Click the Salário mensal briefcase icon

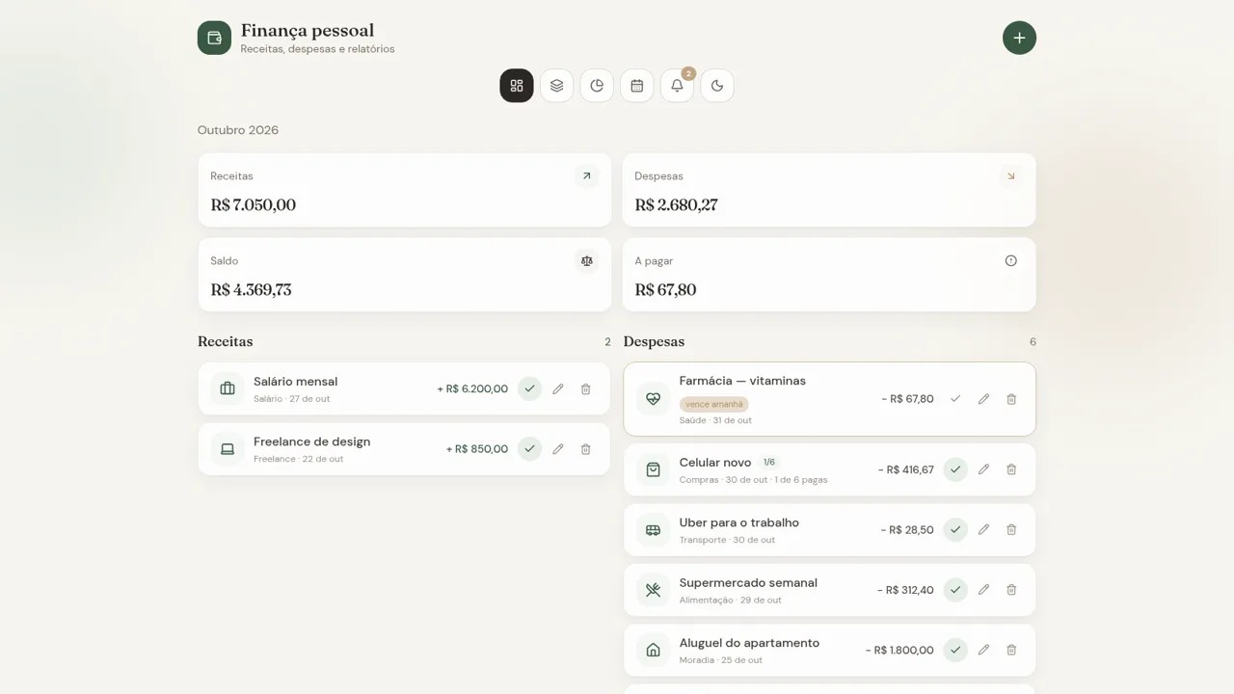tap(228, 388)
